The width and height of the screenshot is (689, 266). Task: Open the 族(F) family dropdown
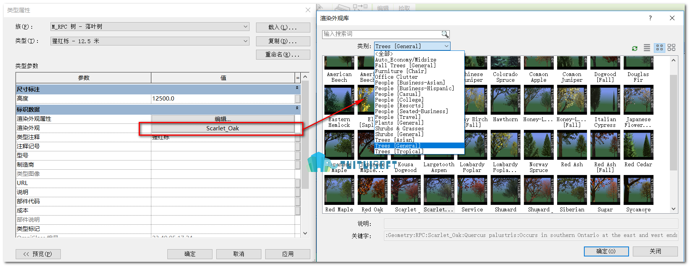(x=150, y=27)
